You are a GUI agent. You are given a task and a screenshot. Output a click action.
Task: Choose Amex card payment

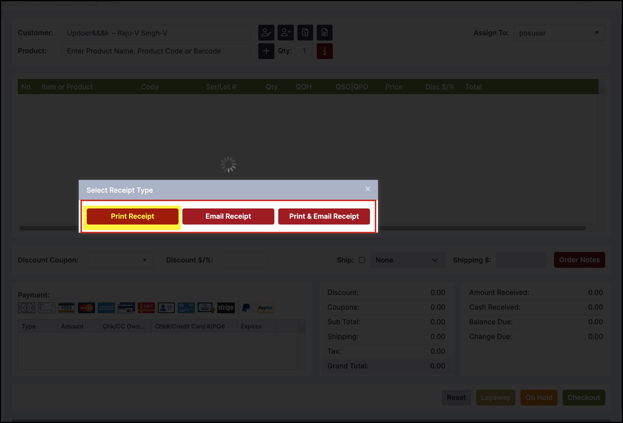coord(106,308)
